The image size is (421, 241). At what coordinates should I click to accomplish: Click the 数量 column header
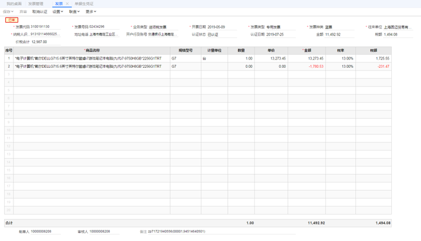pyautogui.click(x=241, y=50)
